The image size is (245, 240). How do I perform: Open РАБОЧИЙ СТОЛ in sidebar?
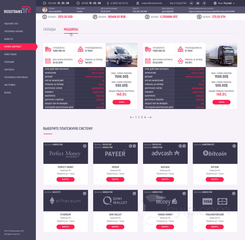coord(11,24)
